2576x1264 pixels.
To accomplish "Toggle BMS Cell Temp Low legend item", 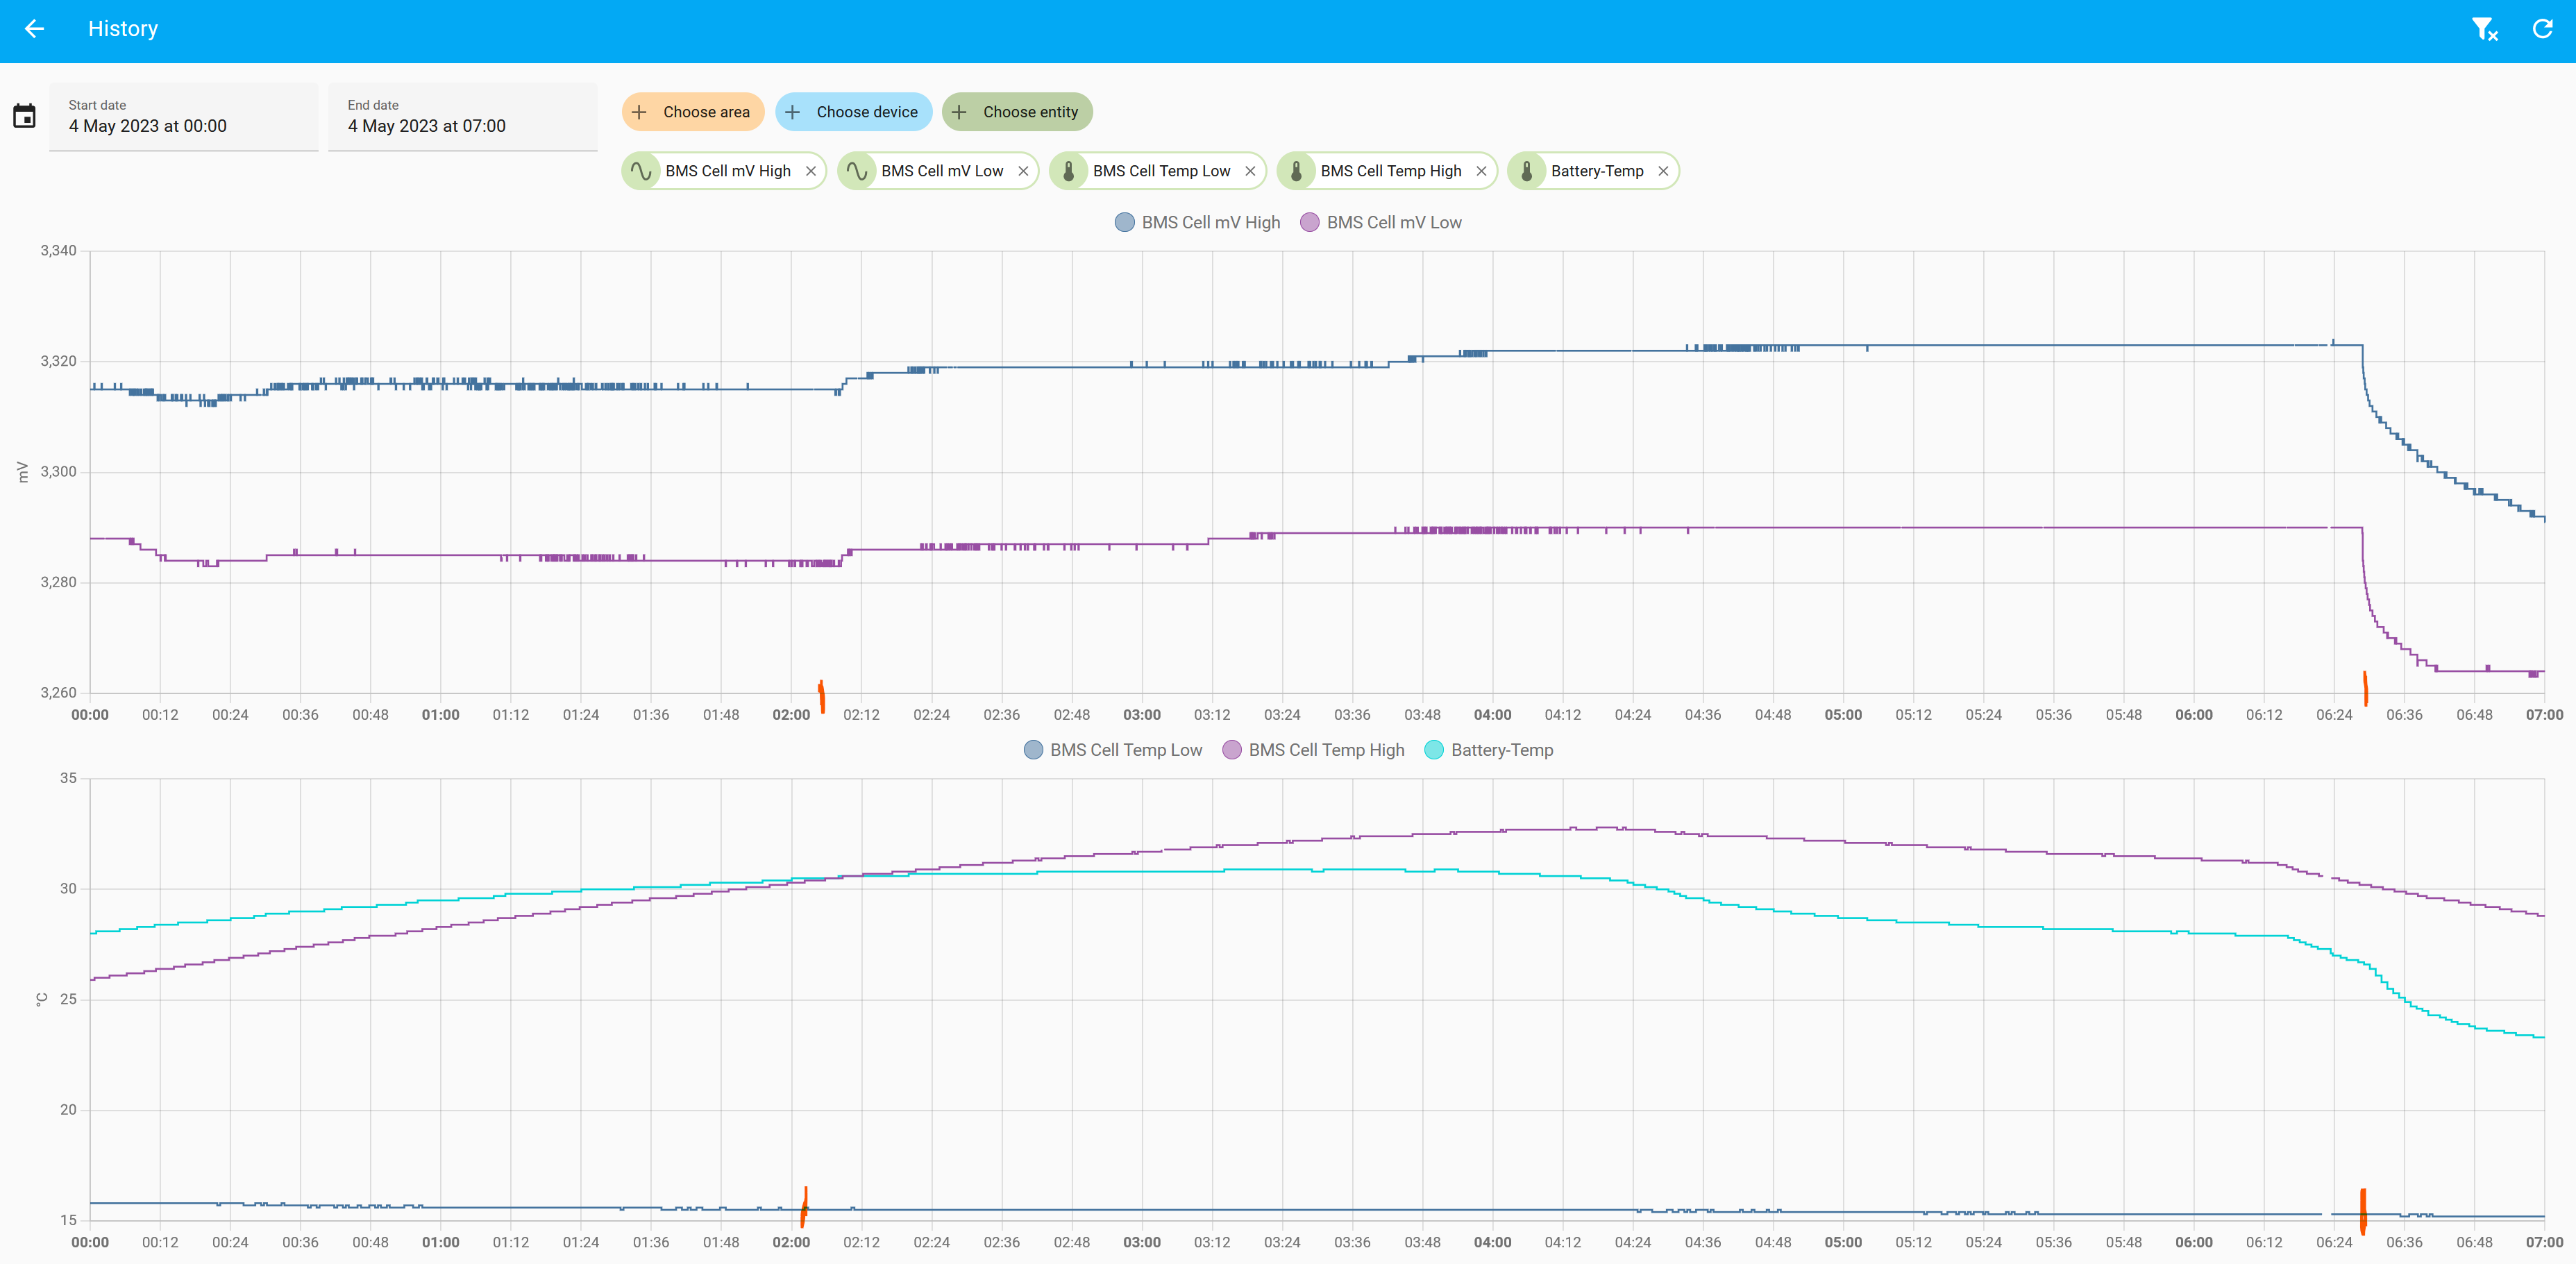I will (1113, 750).
